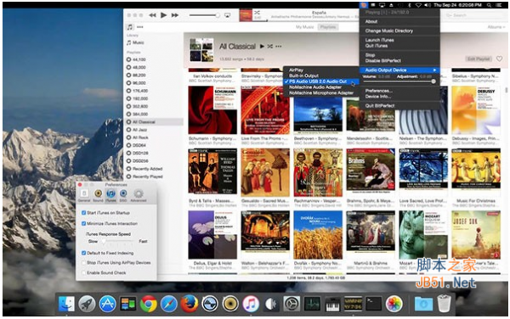
Task: Open the BitPerfect menu bar icon
Action: 363,5
